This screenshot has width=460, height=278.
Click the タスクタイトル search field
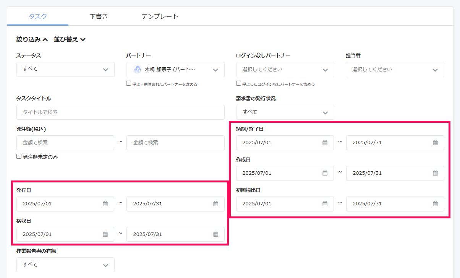click(x=120, y=112)
